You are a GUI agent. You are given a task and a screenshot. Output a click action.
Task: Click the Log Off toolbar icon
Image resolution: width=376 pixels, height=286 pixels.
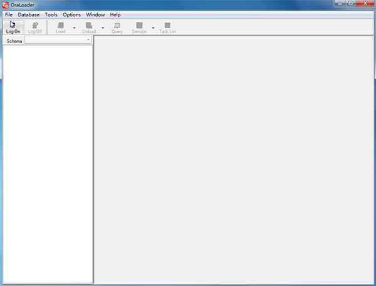tap(35, 28)
